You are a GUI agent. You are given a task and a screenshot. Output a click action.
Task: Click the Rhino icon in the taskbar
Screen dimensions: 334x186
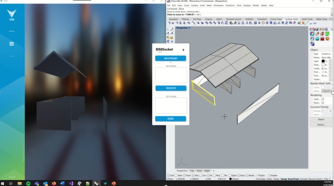[x=97, y=184]
